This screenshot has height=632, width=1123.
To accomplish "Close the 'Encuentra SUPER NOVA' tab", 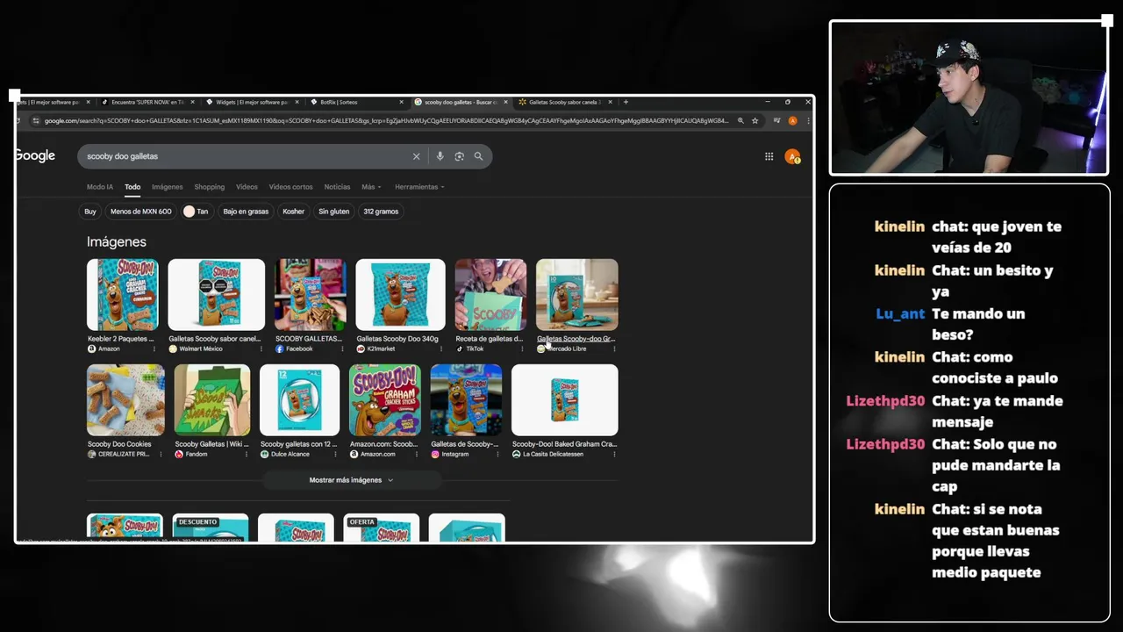I will pos(192,102).
